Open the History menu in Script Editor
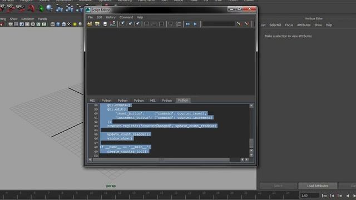 tap(111, 17)
